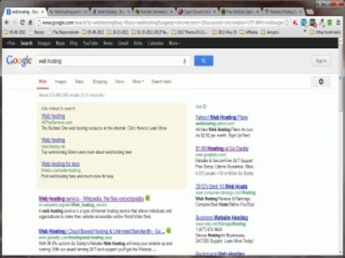This screenshot has width=345, height=258.
Task: Click Play in the black Google bar
Action: point(74,43)
